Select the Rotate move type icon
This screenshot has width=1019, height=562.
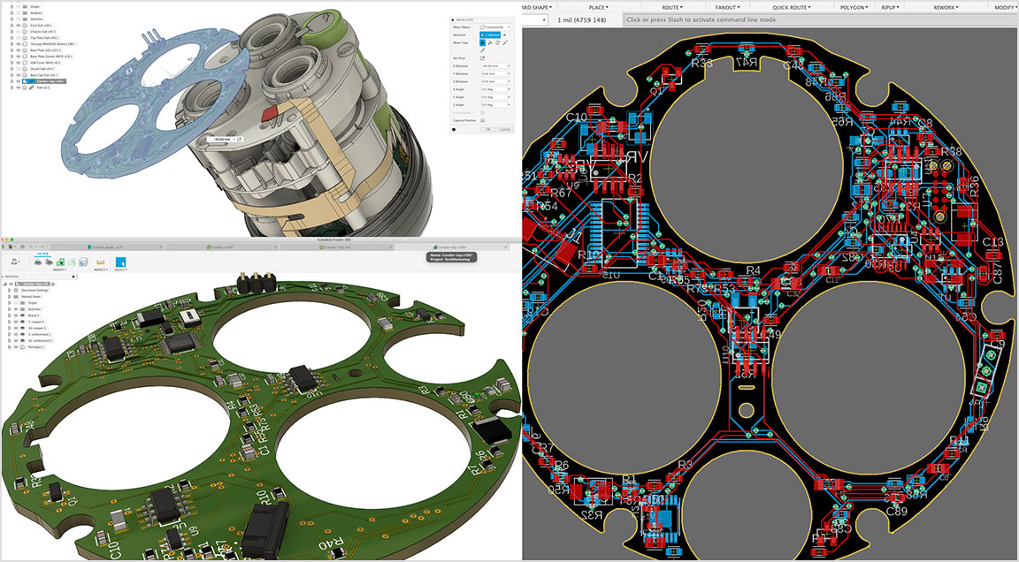point(497,42)
